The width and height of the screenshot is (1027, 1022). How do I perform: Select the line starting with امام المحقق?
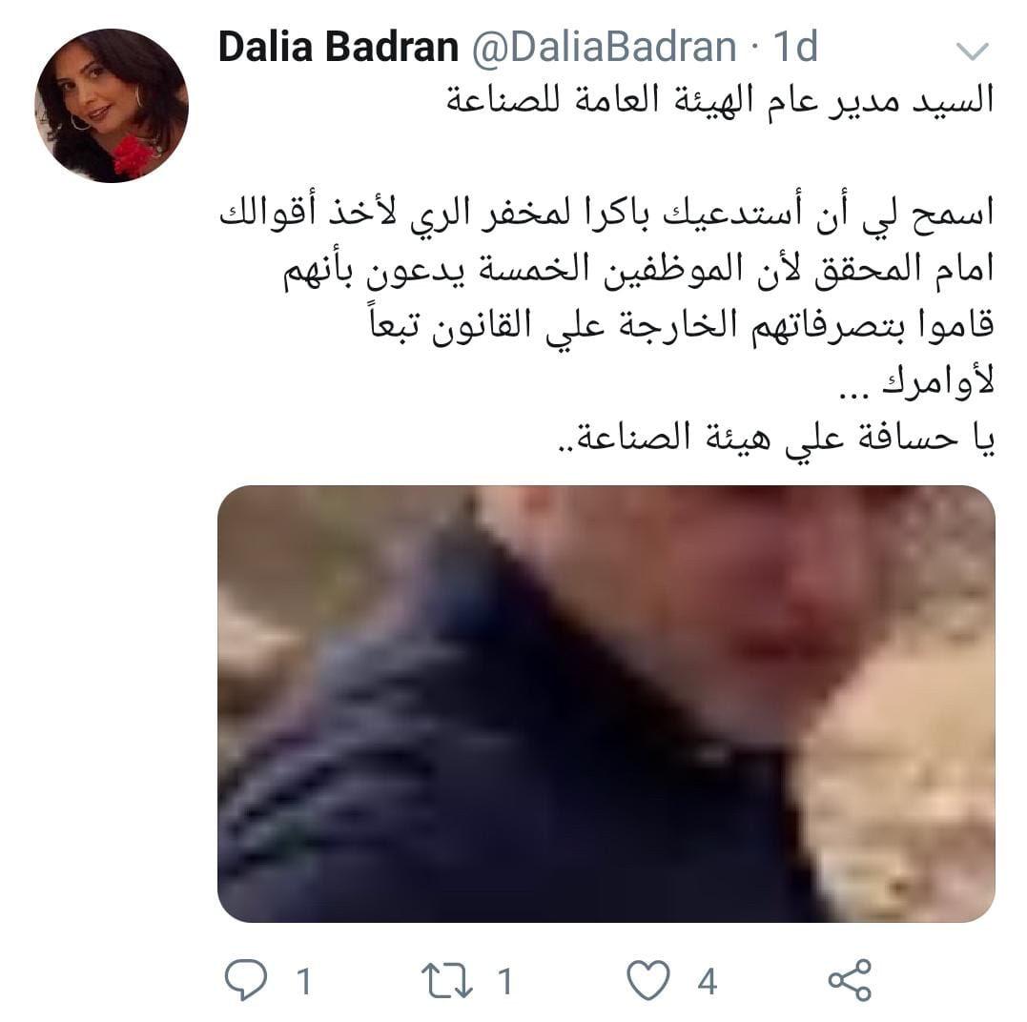[639, 271]
